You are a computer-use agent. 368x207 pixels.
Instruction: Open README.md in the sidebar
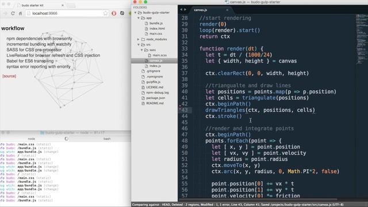tap(155, 103)
